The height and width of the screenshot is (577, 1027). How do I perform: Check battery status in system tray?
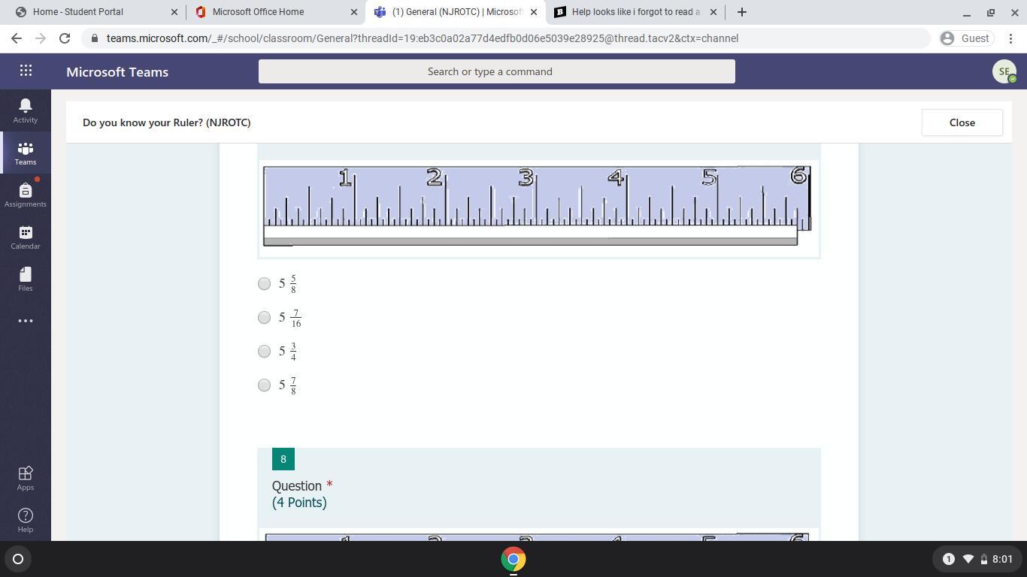pos(983,559)
